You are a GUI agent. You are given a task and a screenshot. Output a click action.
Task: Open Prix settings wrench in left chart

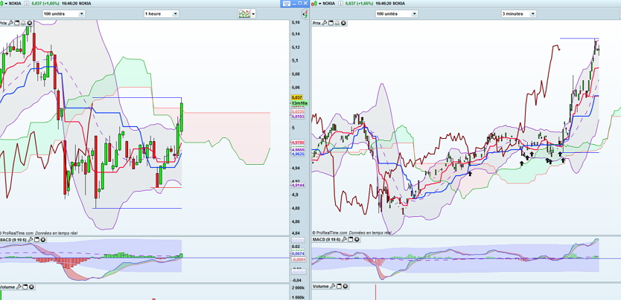[x=10, y=23]
